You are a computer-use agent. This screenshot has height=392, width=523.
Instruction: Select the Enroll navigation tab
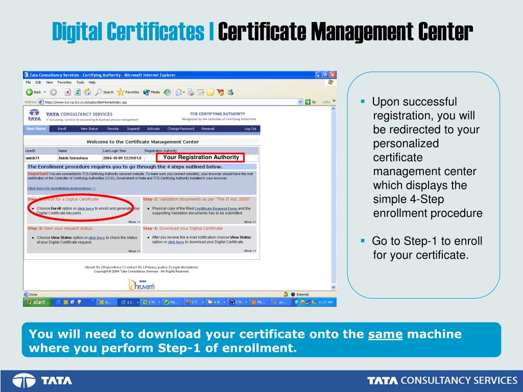point(62,129)
